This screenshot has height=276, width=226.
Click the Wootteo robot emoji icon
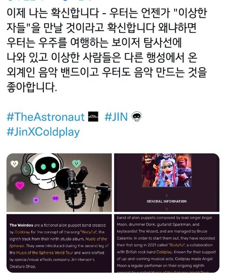pos(137,117)
